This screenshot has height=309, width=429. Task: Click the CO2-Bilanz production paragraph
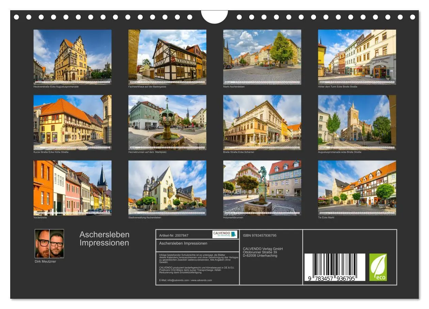click(x=197, y=270)
